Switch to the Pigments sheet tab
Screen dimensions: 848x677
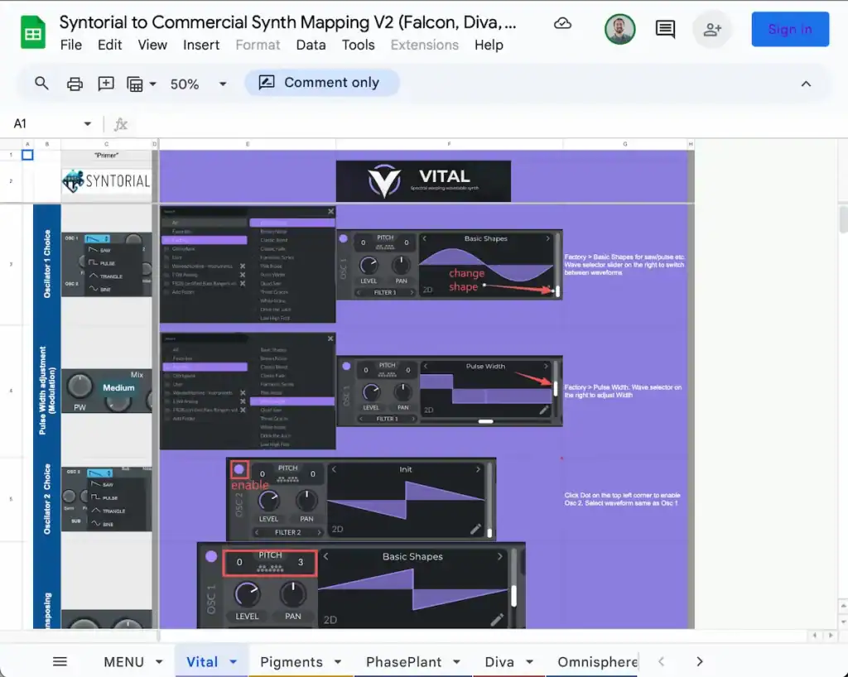pos(291,661)
